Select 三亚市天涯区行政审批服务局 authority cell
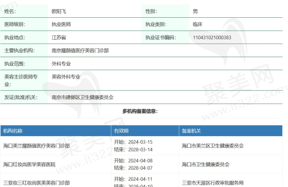 pyautogui.click(x=213, y=183)
